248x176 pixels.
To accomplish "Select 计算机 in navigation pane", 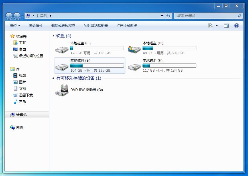I will [27, 115].
